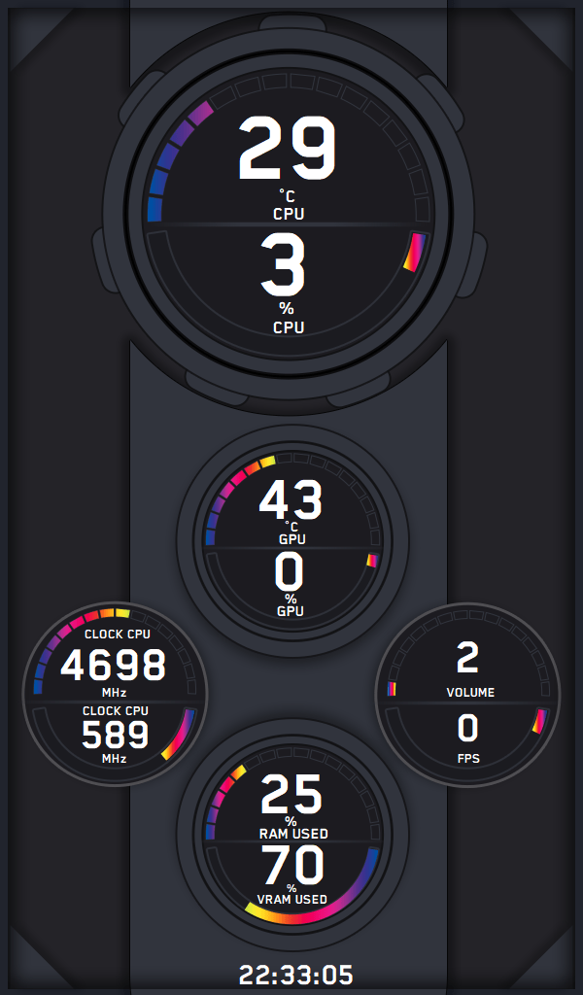Click the 4698 MHz CPU clock reading
Image resolution: width=583 pixels, height=995 pixels.
point(114,665)
